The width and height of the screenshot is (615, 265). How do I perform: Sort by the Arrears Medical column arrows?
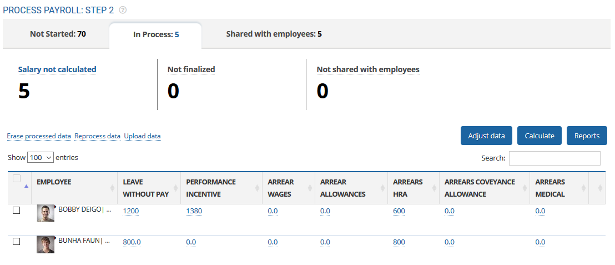pyautogui.click(x=582, y=188)
